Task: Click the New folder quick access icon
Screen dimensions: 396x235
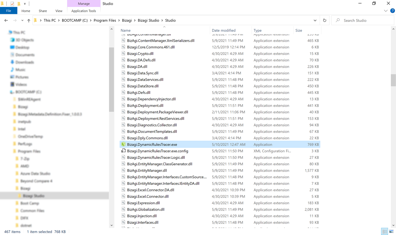Action: pyautogui.click(x=18, y=4)
